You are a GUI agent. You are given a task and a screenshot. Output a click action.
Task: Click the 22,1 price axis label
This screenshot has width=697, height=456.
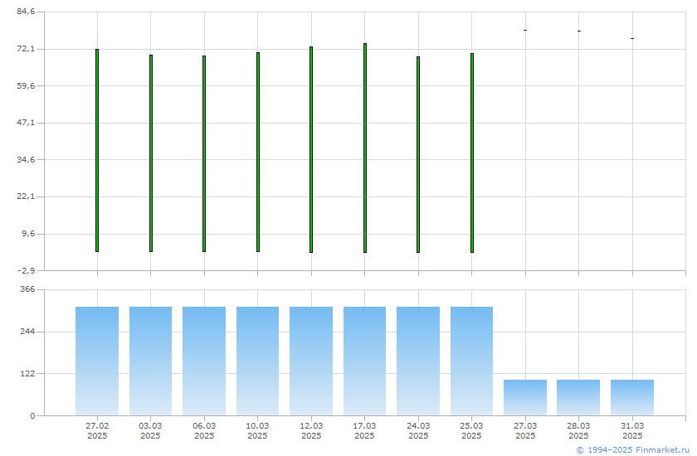(26, 196)
